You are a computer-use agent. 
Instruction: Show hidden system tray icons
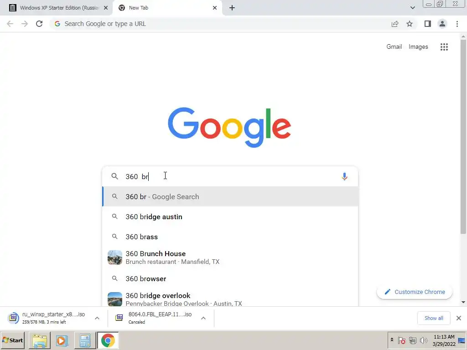[392, 340]
